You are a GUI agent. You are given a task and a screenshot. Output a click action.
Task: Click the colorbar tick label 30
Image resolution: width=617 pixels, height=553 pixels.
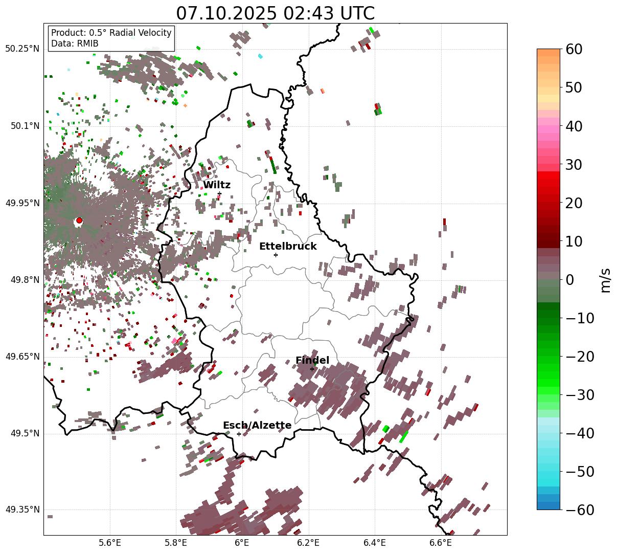(574, 165)
